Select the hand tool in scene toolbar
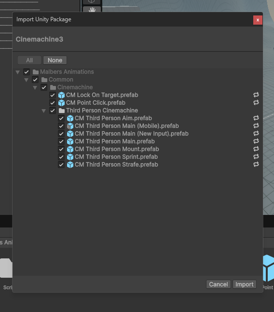The image size is (274, 312). pos(92,9)
